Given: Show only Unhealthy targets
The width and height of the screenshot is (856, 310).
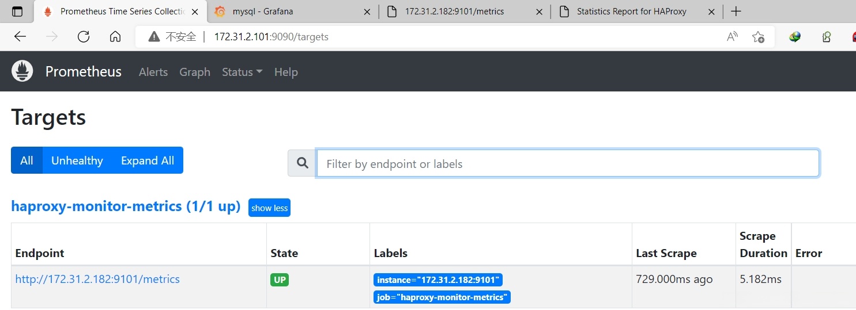Looking at the screenshot, I should pos(77,160).
